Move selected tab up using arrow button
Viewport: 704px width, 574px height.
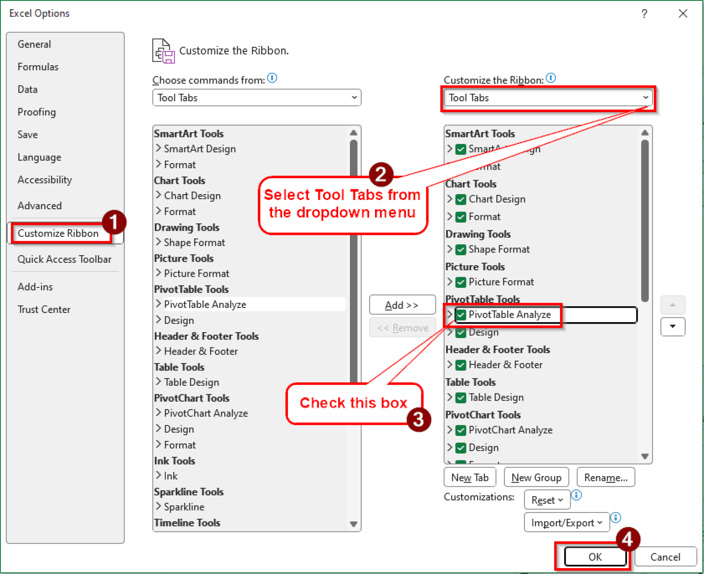point(673,305)
